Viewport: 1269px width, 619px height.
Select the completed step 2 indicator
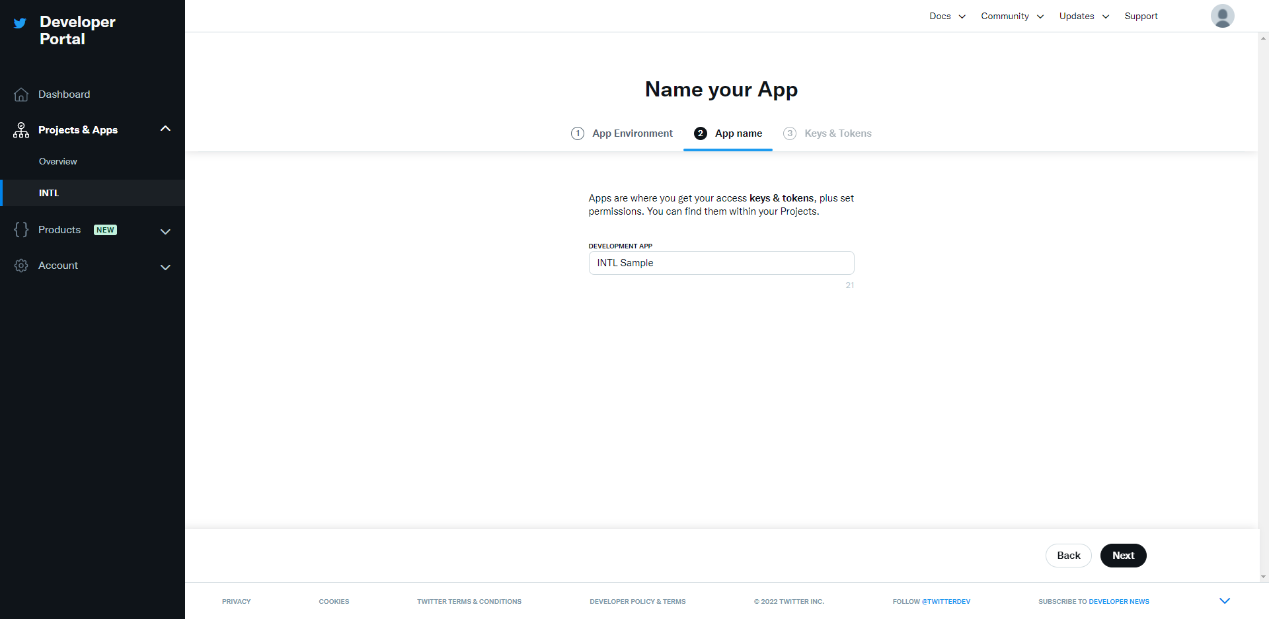click(x=701, y=133)
